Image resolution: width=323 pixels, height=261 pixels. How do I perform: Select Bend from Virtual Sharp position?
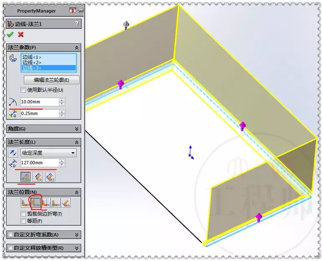coord(56,203)
